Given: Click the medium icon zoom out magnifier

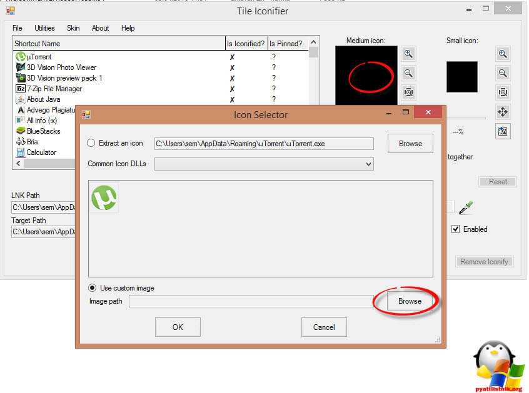Looking at the screenshot, I should [x=408, y=73].
